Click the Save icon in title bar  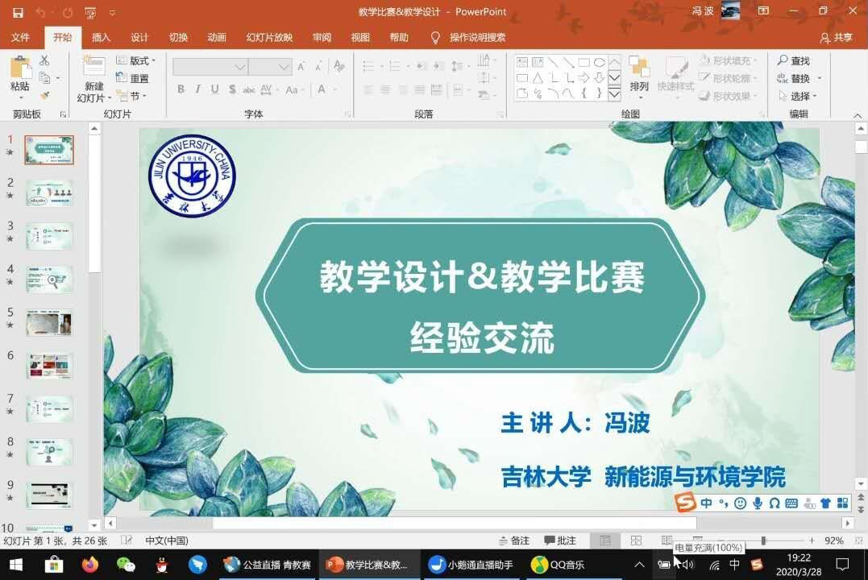pyautogui.click(x=18, y=12)
